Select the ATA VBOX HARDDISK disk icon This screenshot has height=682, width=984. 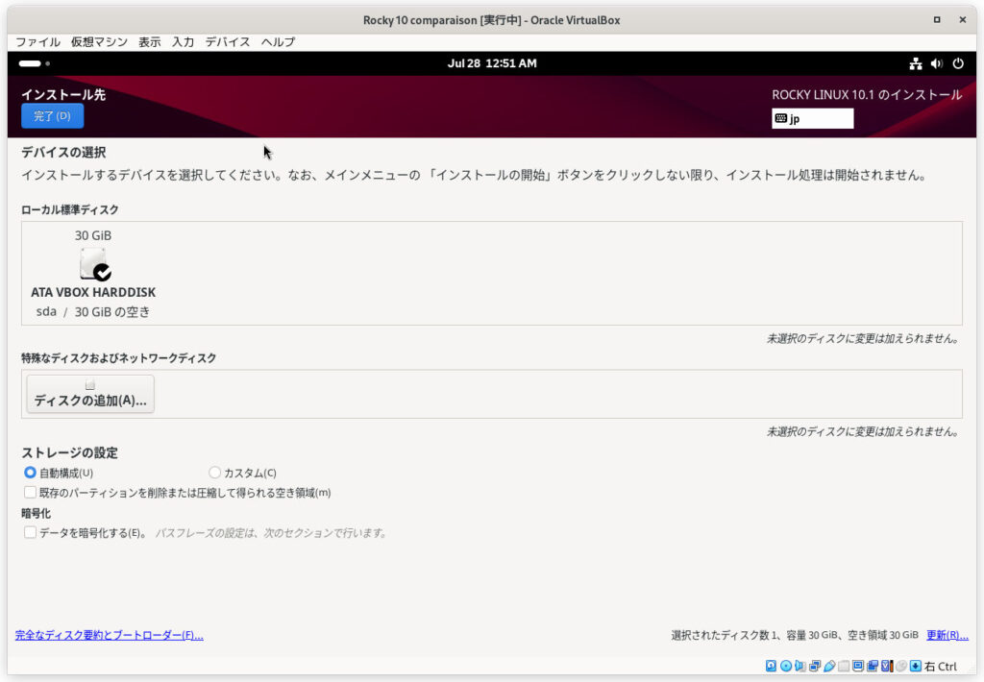[x=94, y=263]
